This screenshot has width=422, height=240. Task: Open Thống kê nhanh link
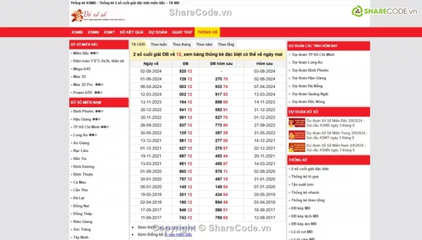305,193
